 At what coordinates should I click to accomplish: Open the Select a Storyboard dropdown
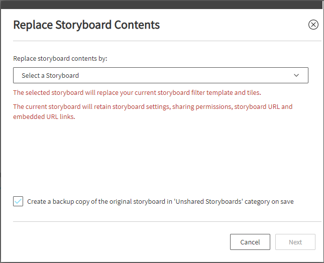tap(160, 75)
